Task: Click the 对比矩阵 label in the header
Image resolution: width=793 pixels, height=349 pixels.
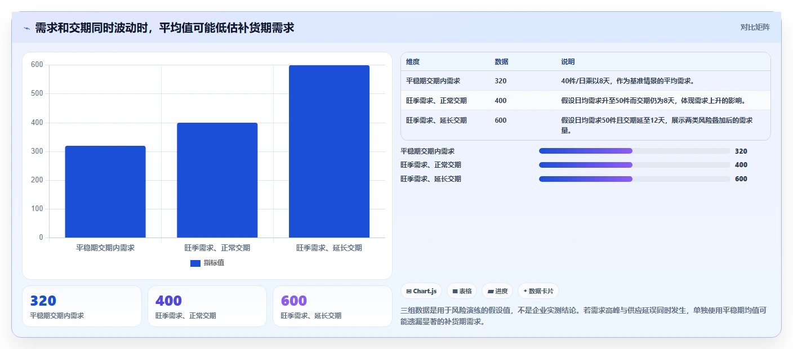Action: pos(755,27)
